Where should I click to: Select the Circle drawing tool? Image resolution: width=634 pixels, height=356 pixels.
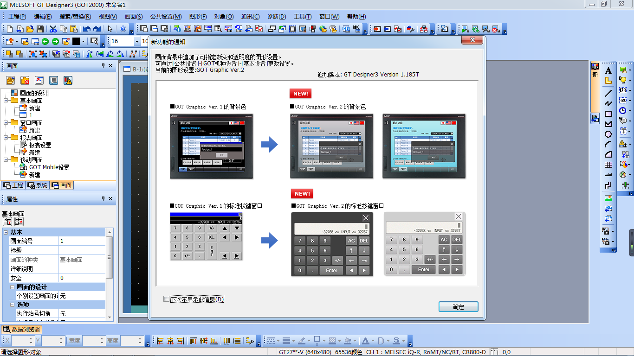tap(608, 134)
